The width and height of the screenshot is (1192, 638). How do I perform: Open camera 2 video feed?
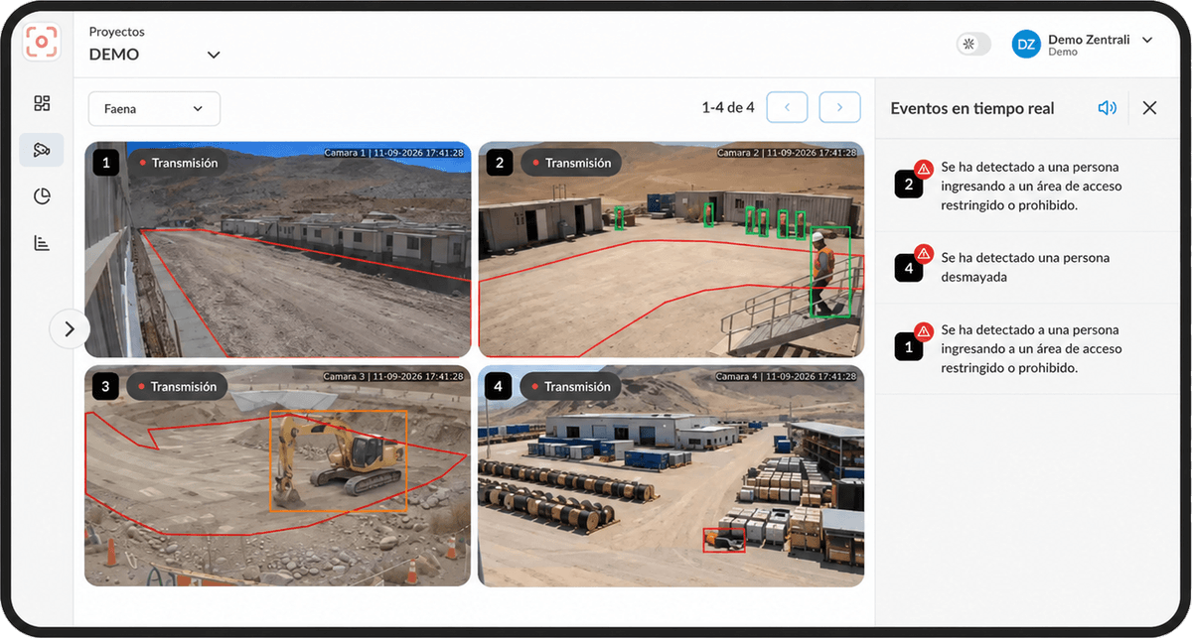(671, 249)
